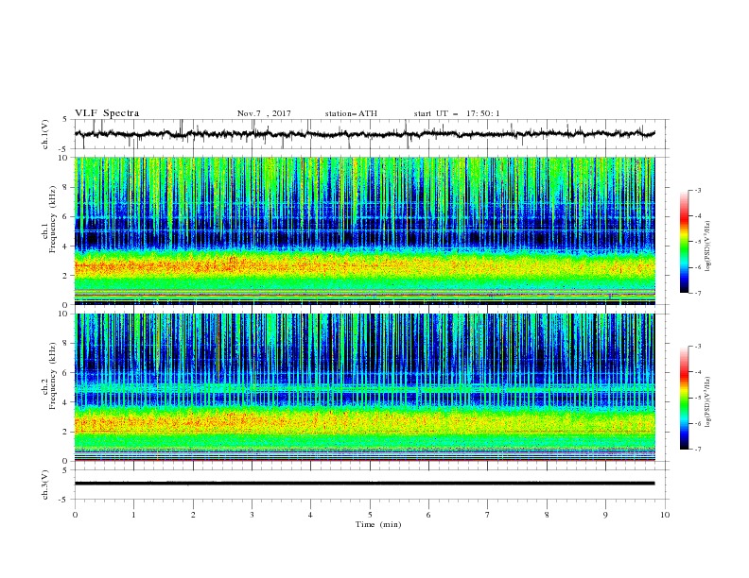Click the "5" tick on the Time axis
The width and height of the screenshot is (749, 578).
coord(370,515)
